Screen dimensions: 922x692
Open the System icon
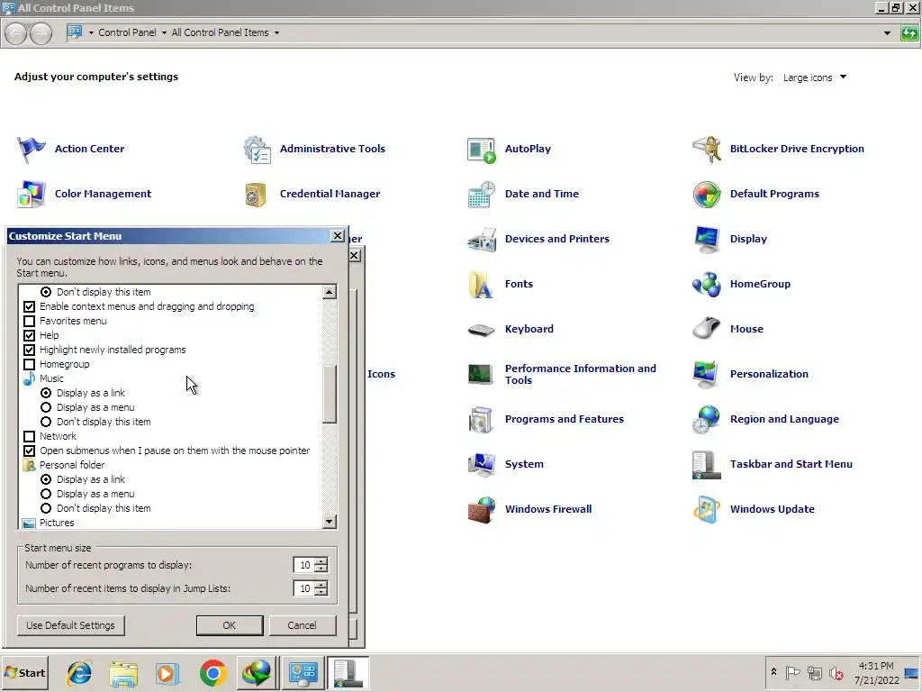482,464
